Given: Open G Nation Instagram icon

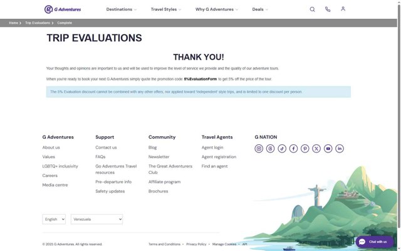Looking at the screenshot, I should (x=259, y=149).
